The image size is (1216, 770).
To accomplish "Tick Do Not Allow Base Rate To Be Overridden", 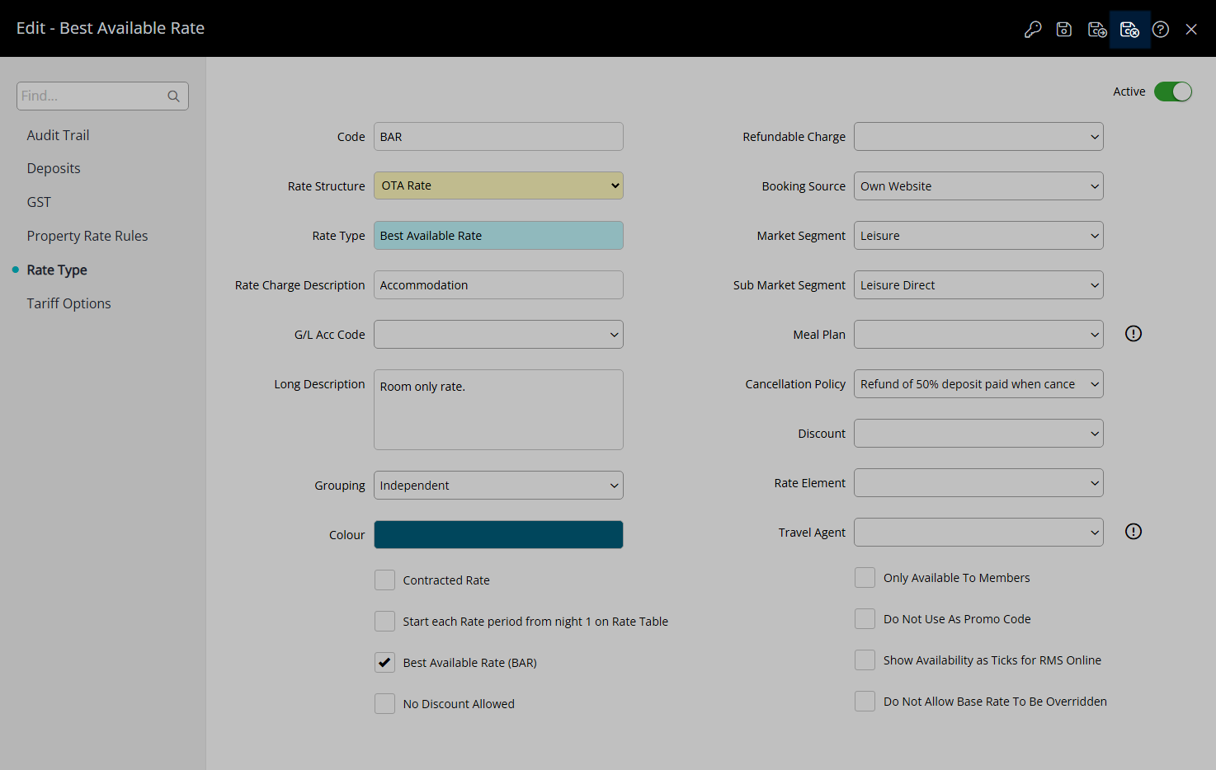I will click(x=865, y=702).
